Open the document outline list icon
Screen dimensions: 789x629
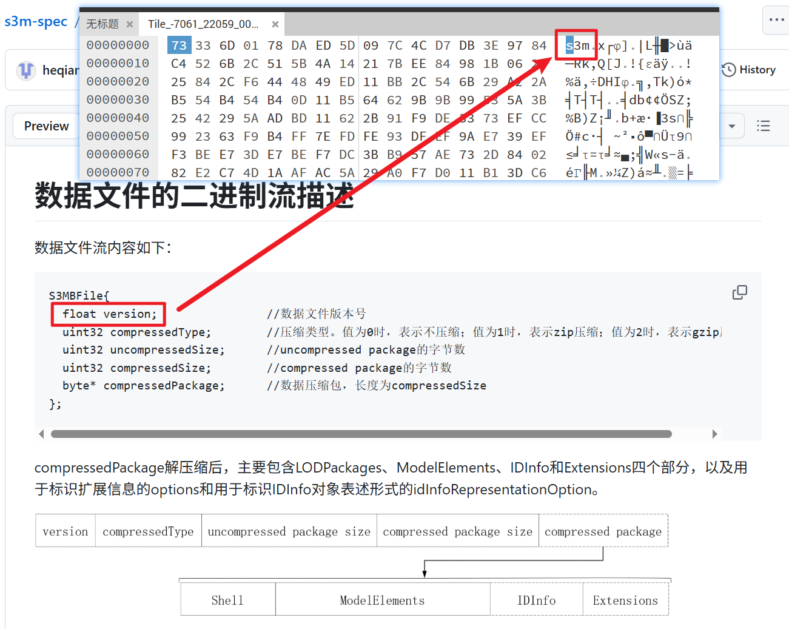tap(764, 126)
